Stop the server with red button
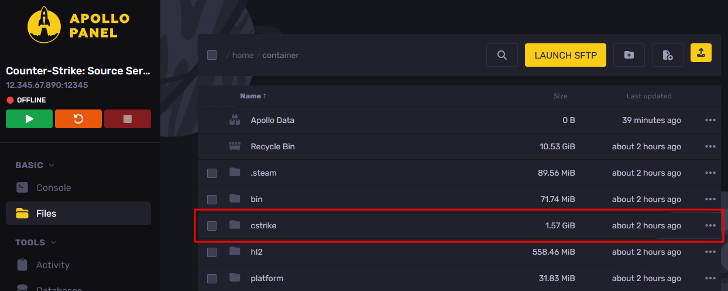728x291 pixels. [128, 119]
